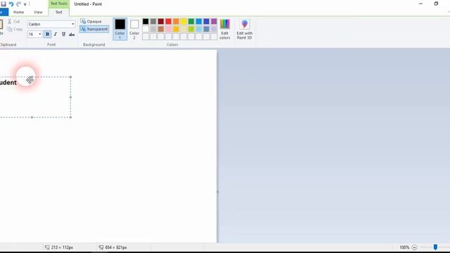The height and width of the screenshot is (253, 450).
Task: Select Opaque background option
Action: 91,22
